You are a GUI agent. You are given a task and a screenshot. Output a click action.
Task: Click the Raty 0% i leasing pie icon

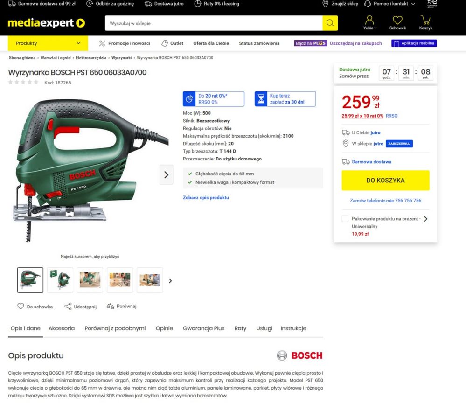pyautogui.click(x=198, y=4)
